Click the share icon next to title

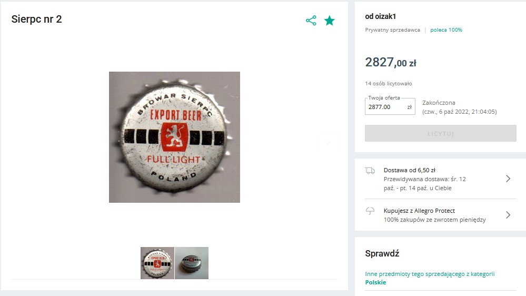pyautogui.click(x=311, y=21)
